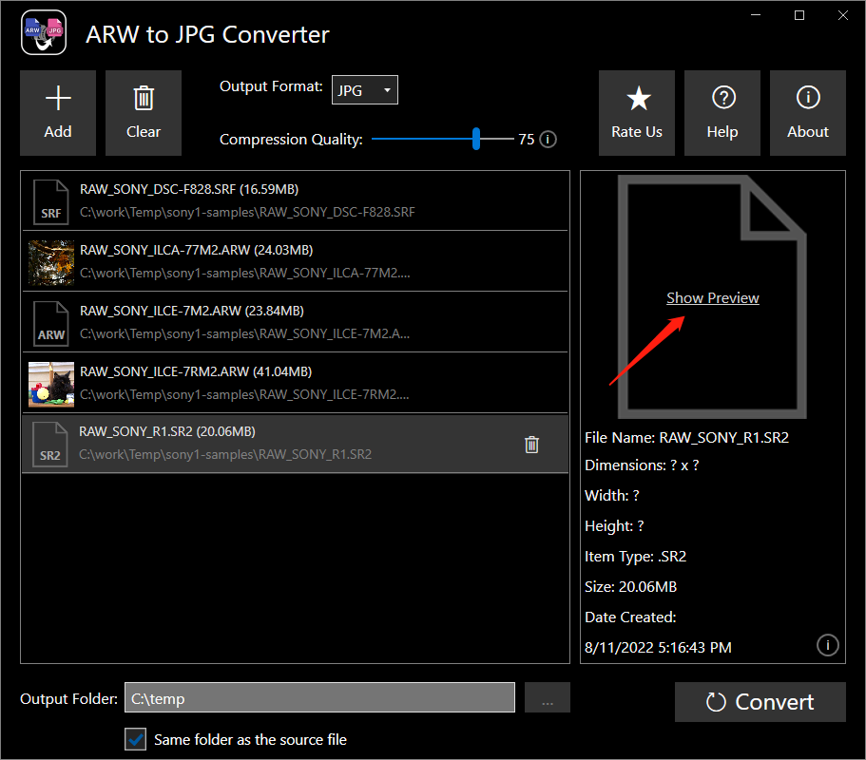Maximize the converter window
Image resolution: width=866 pixels, height=760 pixels.
[x=799, y=15]
